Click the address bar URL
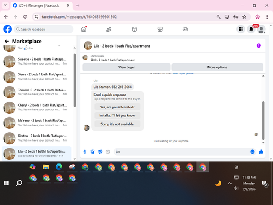Image resolution: width=273 pixels, height=205 pixels. 79,17
